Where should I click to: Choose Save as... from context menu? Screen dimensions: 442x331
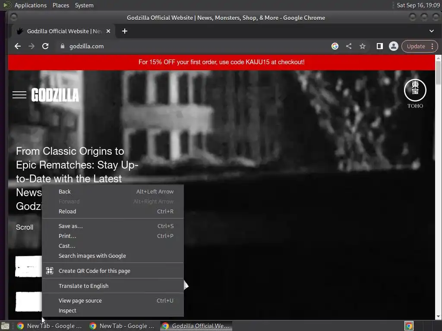click(x=113, y=226)
